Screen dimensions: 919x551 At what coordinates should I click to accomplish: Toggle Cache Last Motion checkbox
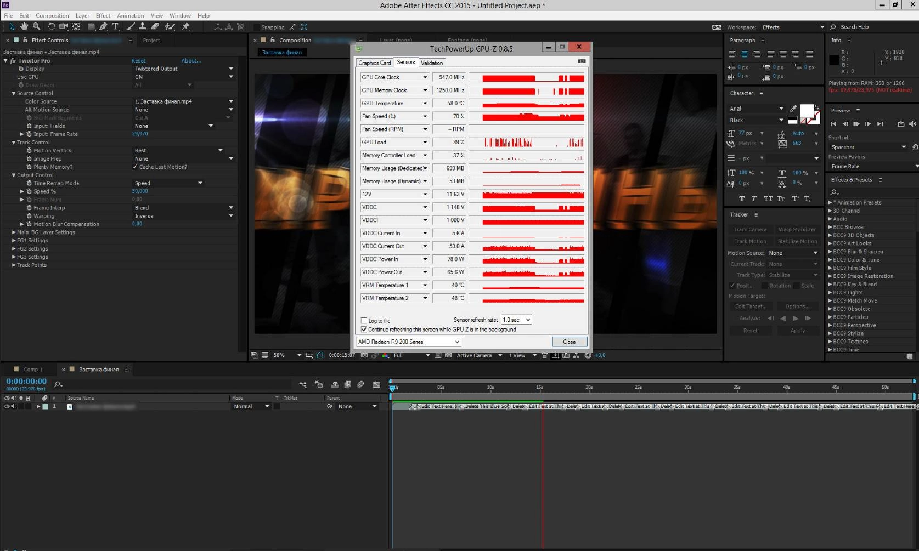point(135,167)
